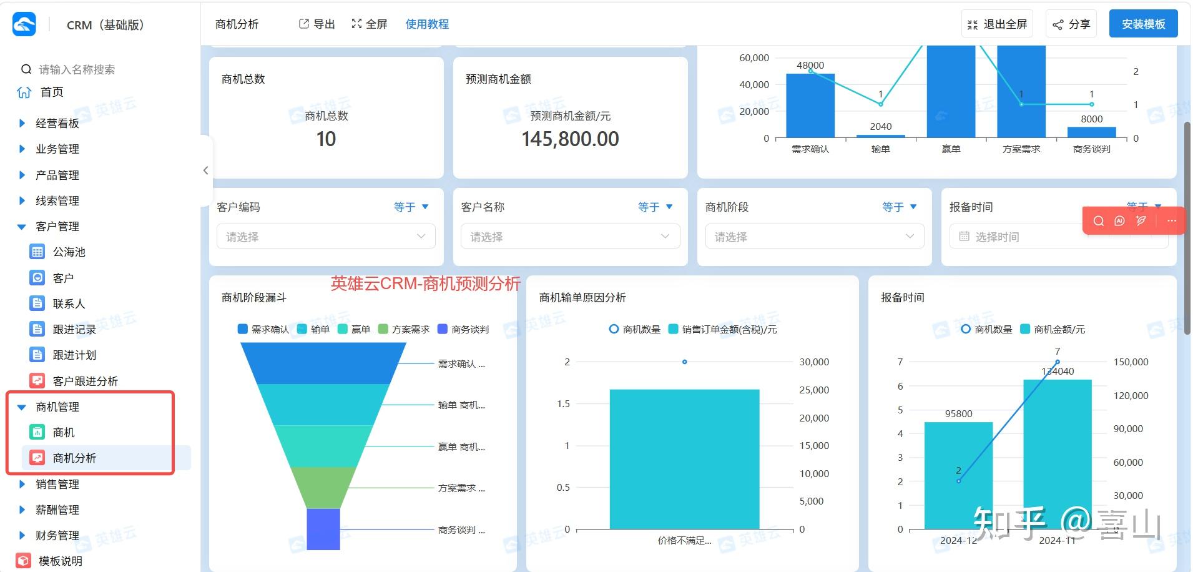Click the search magnifier icon in sidebar
This screenshot has height=572, width=1193.
pyautogui.click(x=26, y=69)
